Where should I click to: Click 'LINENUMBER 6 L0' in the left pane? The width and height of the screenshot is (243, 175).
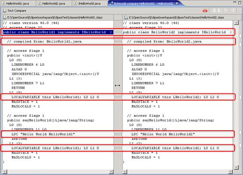28,64
